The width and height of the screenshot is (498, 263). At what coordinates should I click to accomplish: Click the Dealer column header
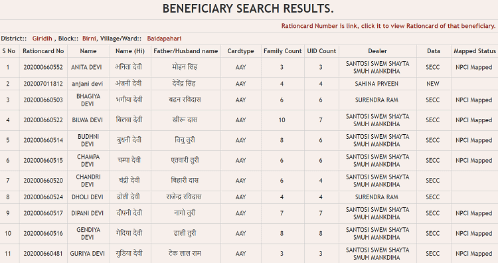(x=377, y=51)
